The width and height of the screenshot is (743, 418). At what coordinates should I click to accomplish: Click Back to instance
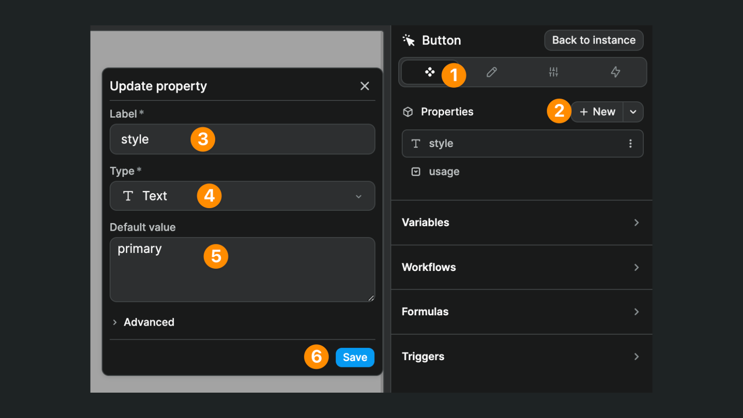point(593,40)
